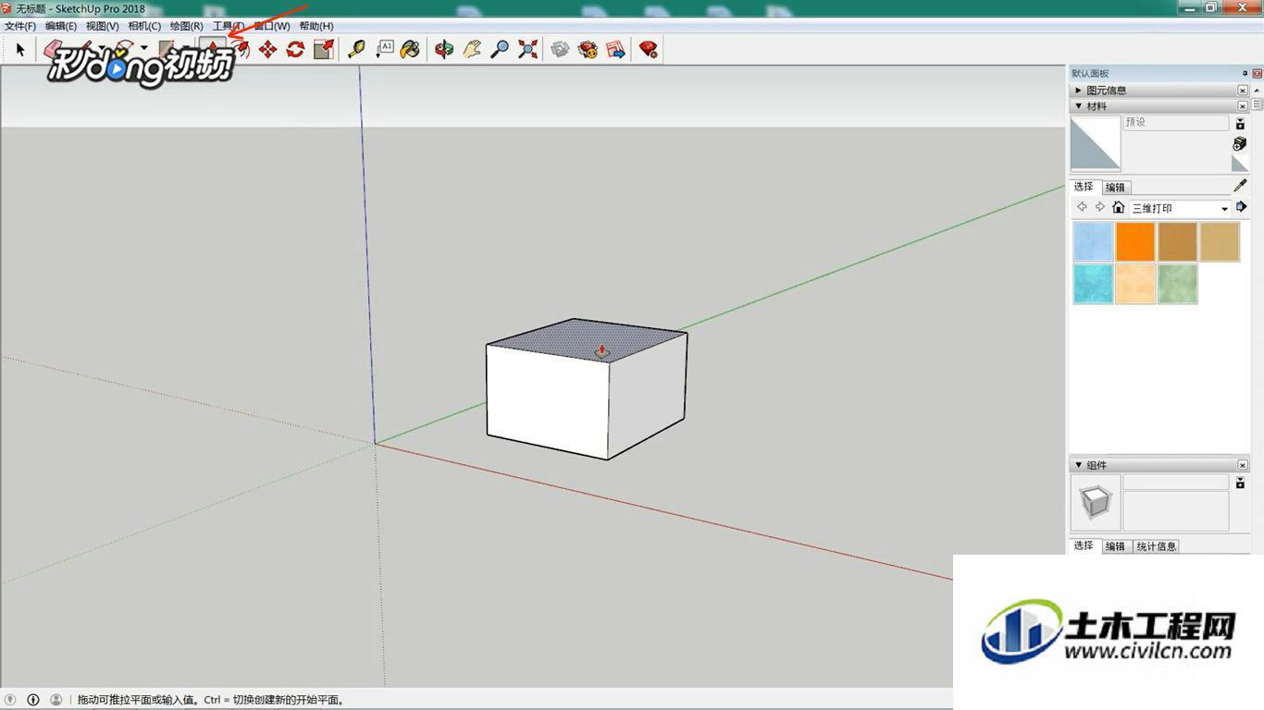Click the Create Material icon
The image size is (1264, 710).
(x=1240, y=143)
